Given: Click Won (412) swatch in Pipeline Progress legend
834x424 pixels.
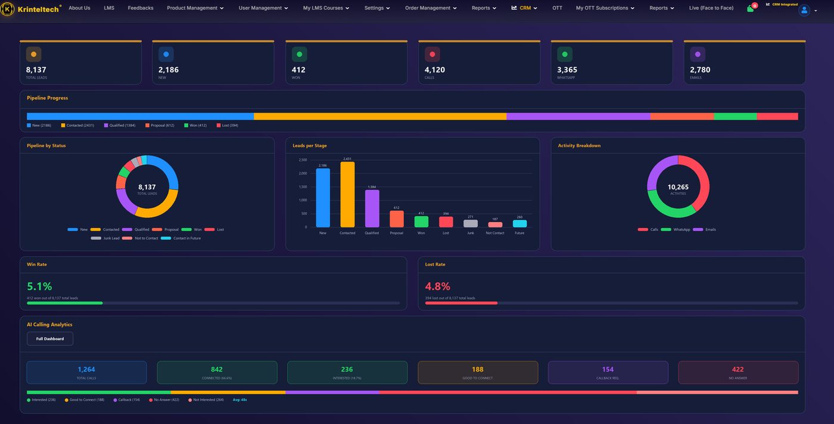Looking at the screenshot, I should 186,126.
